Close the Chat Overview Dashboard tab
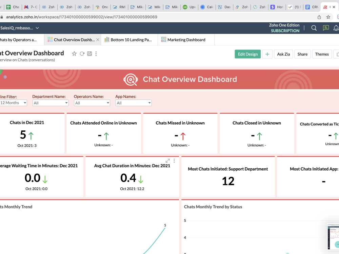Screen dimensions: 339x254 tap(98, 40)
